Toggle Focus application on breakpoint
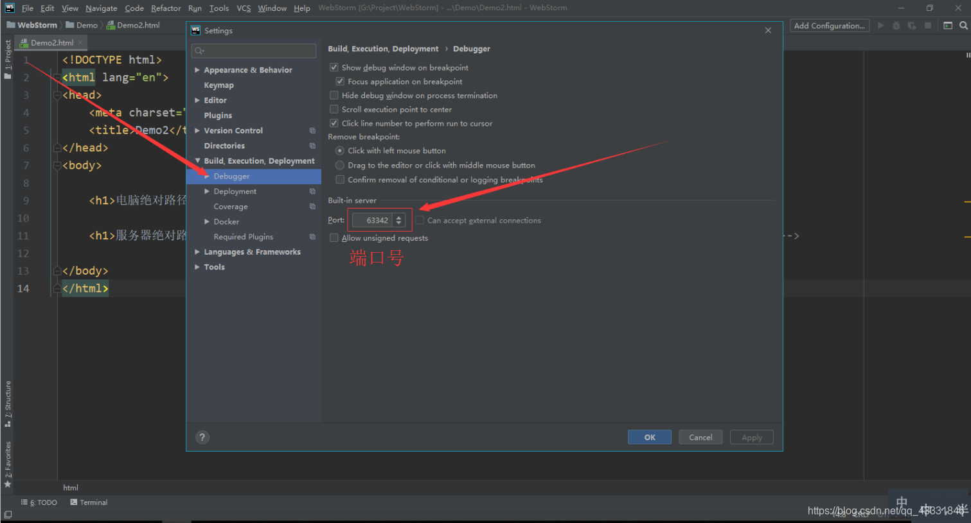This screenshot has width=971, height=523. 340,81
